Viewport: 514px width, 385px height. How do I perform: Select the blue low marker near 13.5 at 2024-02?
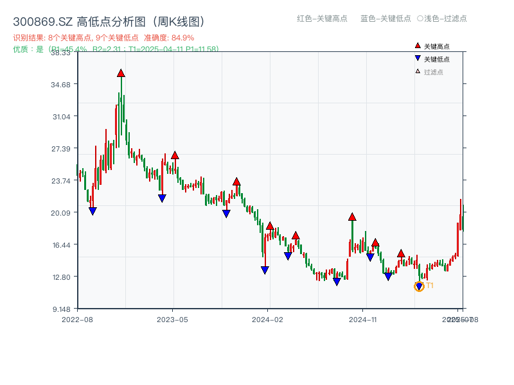[x=265, y=270]
